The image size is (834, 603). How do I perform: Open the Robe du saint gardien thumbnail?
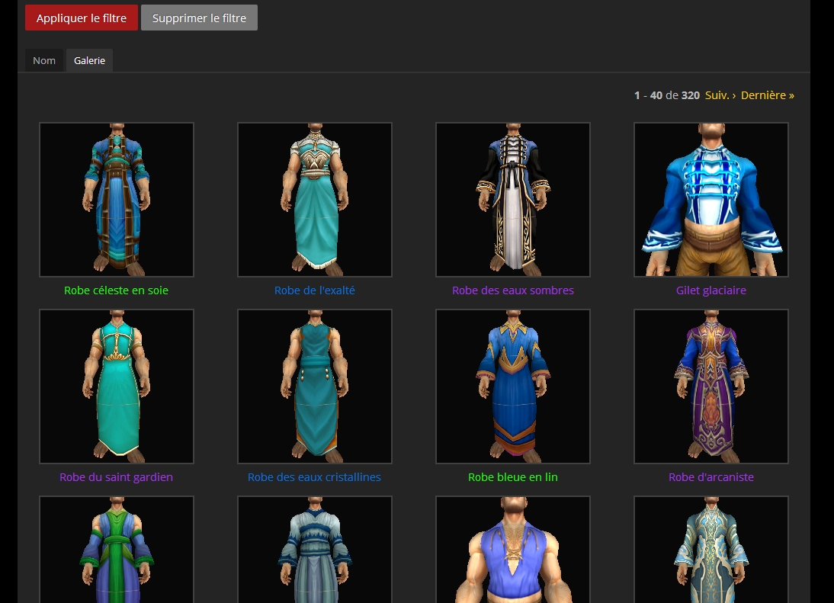point(117,386)
